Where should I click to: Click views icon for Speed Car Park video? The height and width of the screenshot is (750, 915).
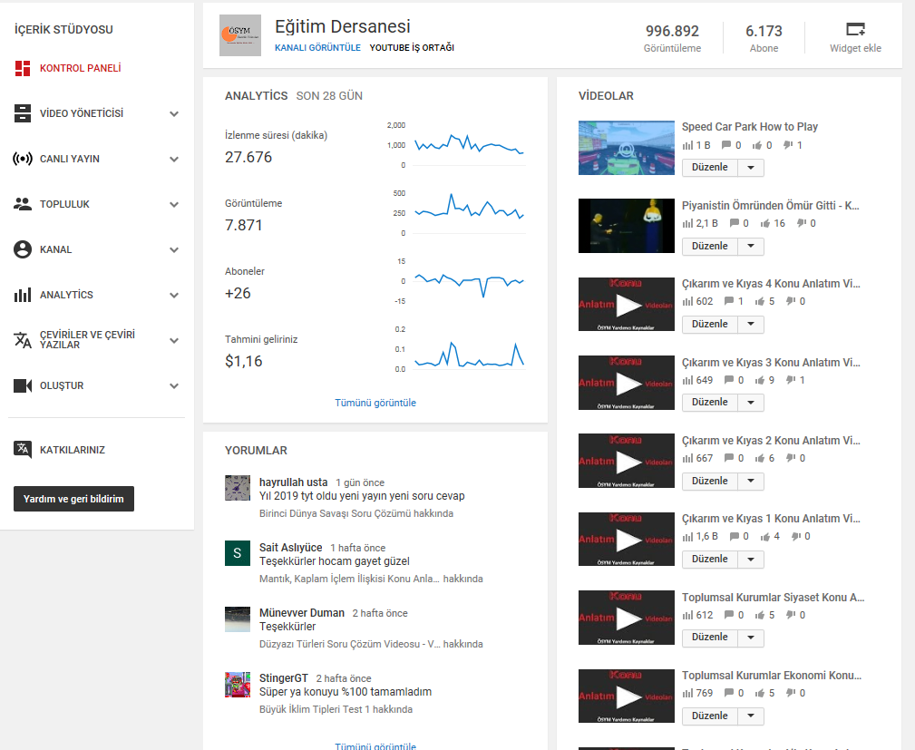[x=688, y=145]
